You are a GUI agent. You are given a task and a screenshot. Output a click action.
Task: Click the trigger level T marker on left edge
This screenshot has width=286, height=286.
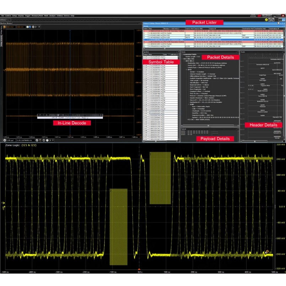[3, 203]
